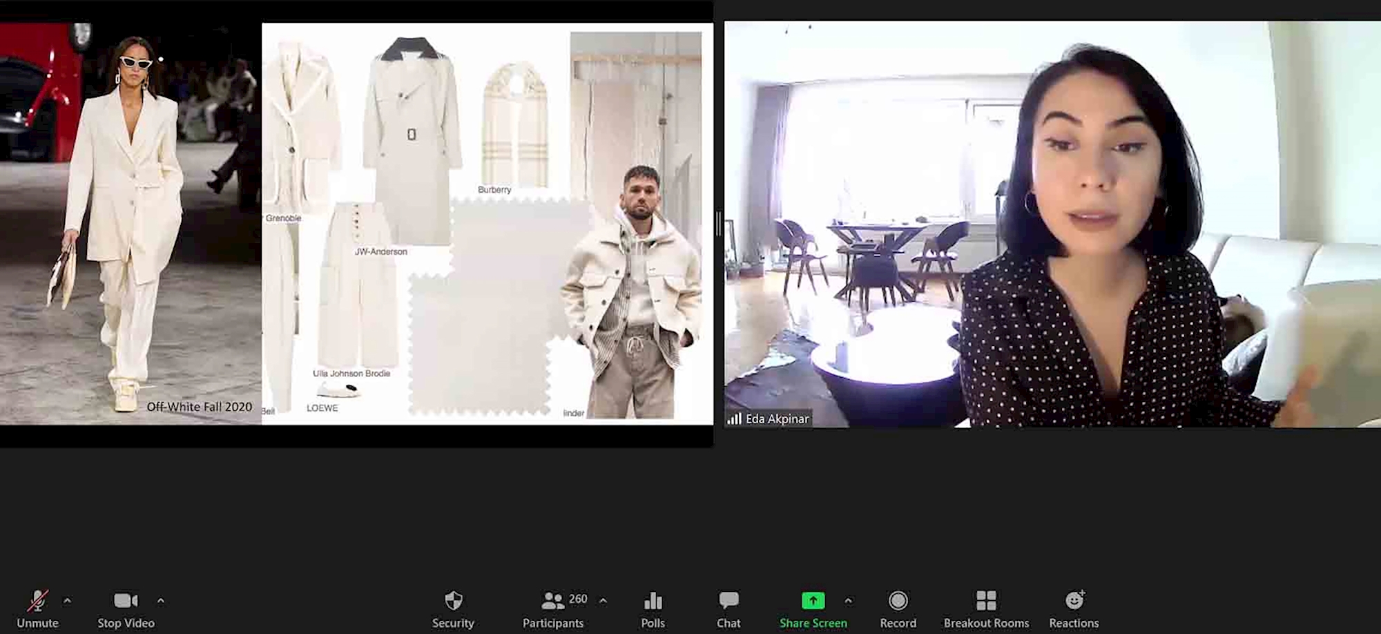Click the Breakout Rooms text label

(986, 623)
